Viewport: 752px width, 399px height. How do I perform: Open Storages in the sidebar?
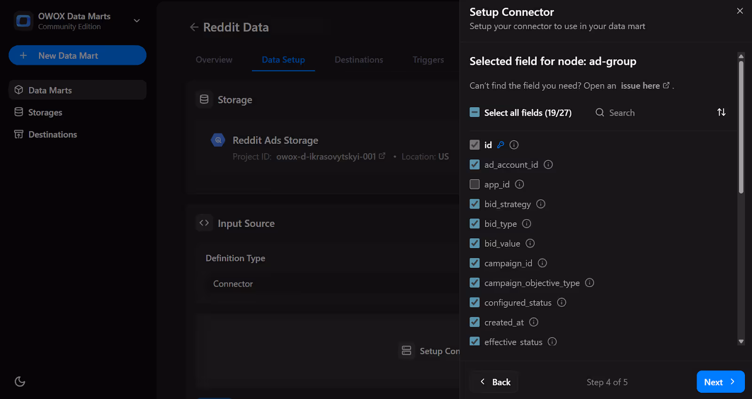78,112
